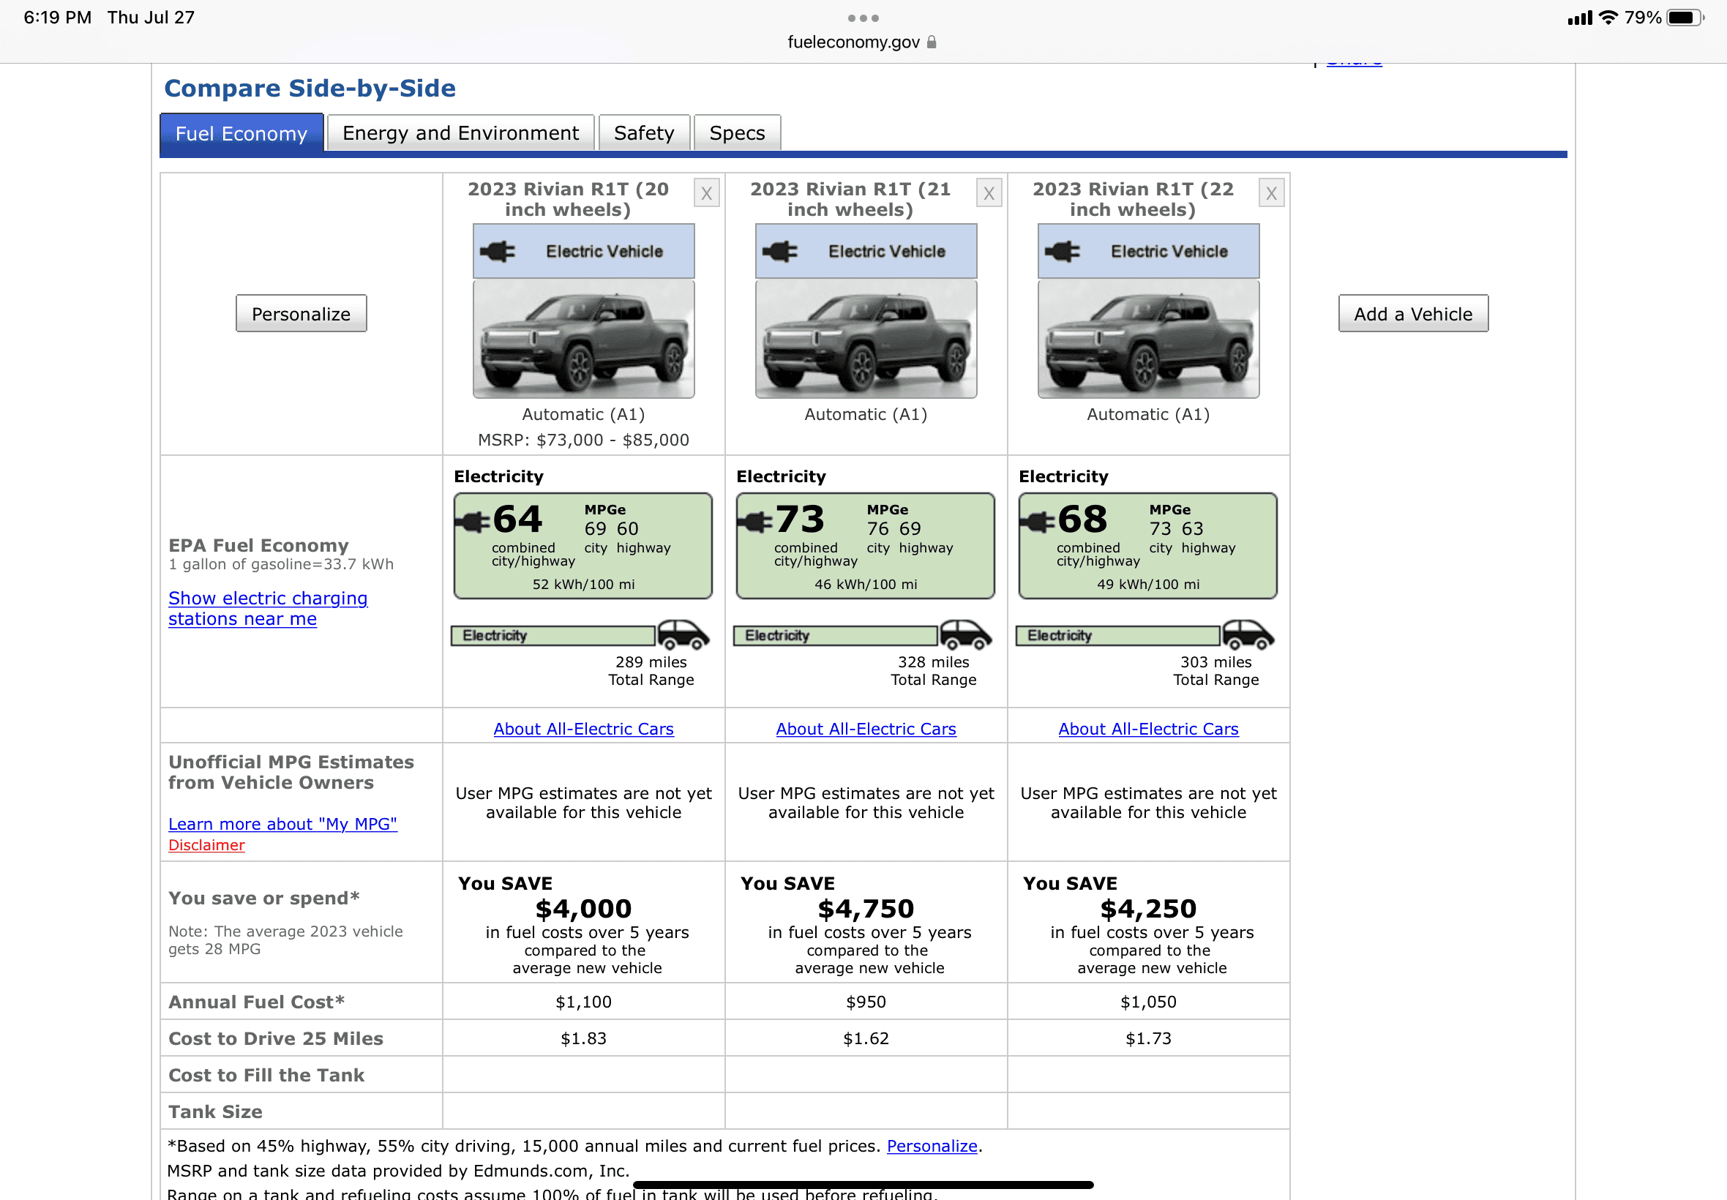
Task: Click the $950 annual fuel cost cell
Action: point(866,1002)
